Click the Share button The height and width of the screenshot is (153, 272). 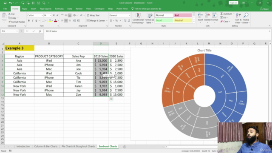click(x=264, y=9)
